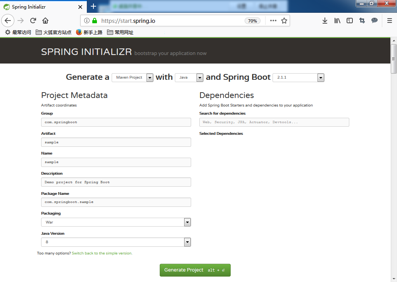The height and width of the screenshot is (282, 397).
Task: Open the Packaging War dropdown
Action: coord(116,222)
